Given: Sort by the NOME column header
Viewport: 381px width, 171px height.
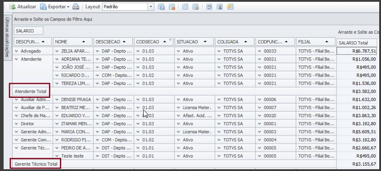Looking at the screenshot, I should pos(73,42).
